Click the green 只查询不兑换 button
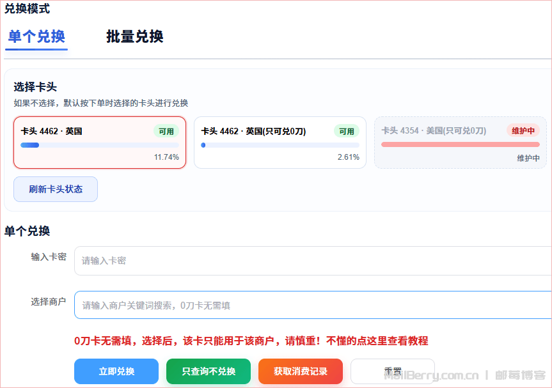This screenshot has width=552, height=388. [x=209, y=371]
